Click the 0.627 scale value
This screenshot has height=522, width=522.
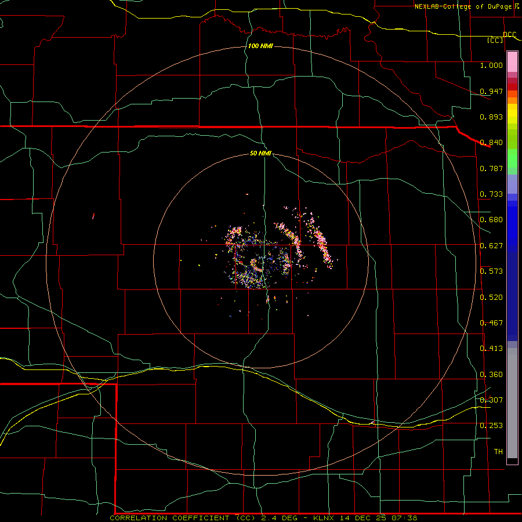[491, 245]
